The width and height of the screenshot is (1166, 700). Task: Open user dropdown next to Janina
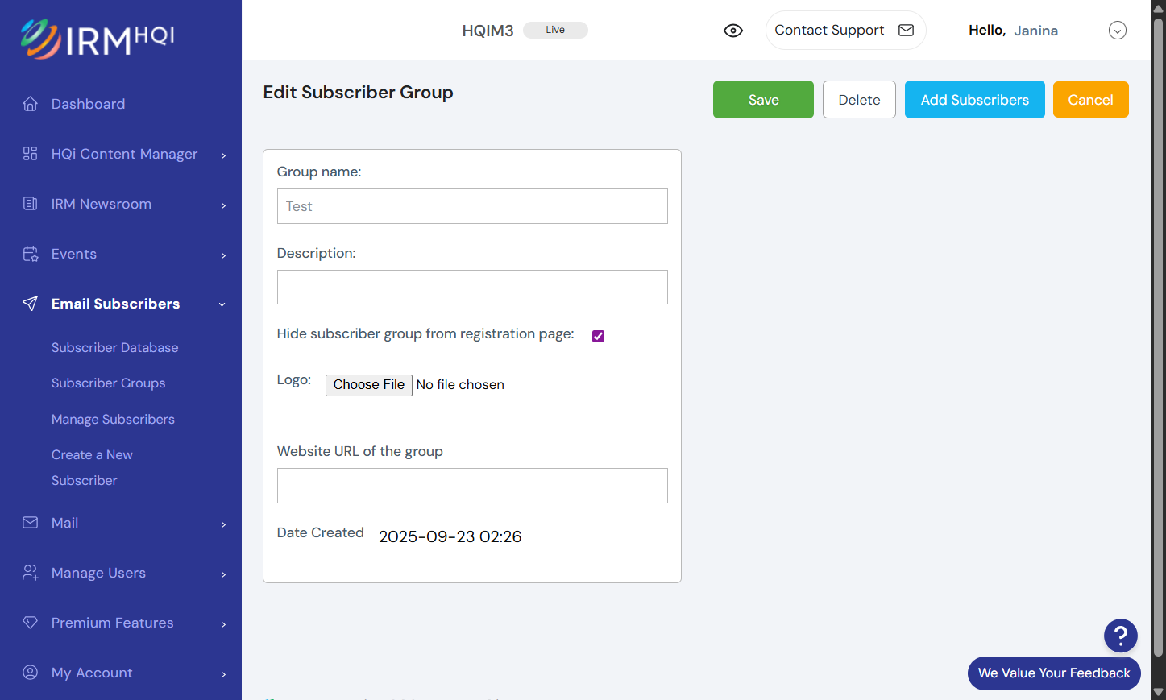pos(1118,31)
